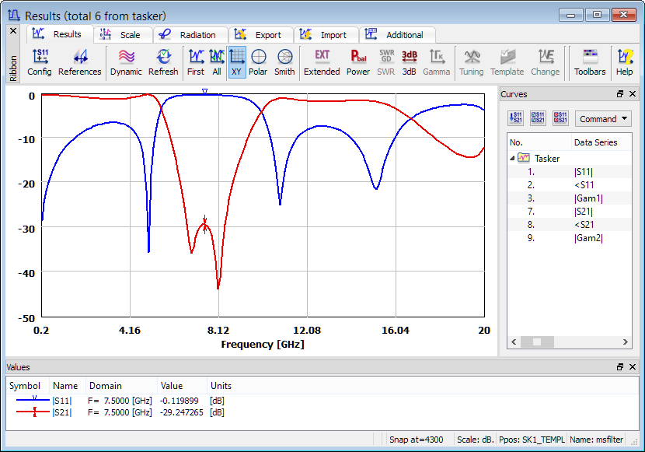The width and height of the screenshot is (645, 452).
Task: Select the Dynamic display button
Action: (126, 62)
